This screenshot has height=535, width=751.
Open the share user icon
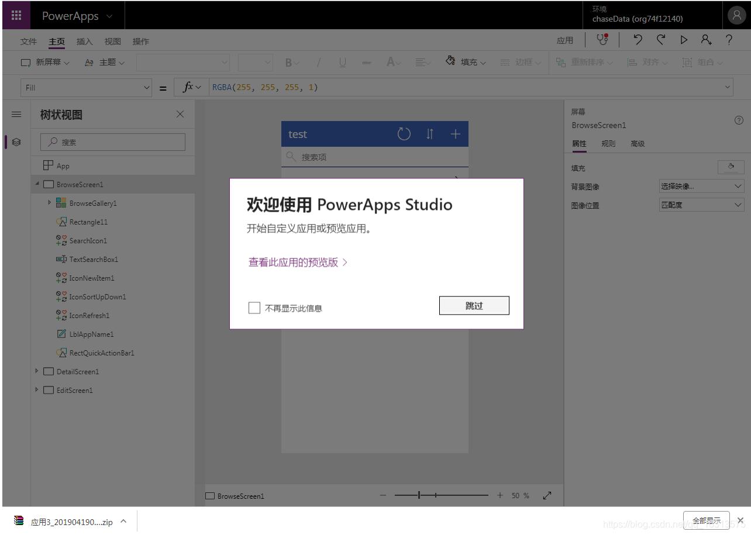click(707, 40)
